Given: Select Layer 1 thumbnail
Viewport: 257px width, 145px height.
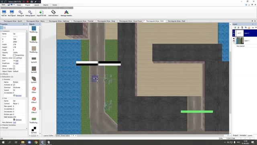Looking at the screenshot, I should click(239, 41).
